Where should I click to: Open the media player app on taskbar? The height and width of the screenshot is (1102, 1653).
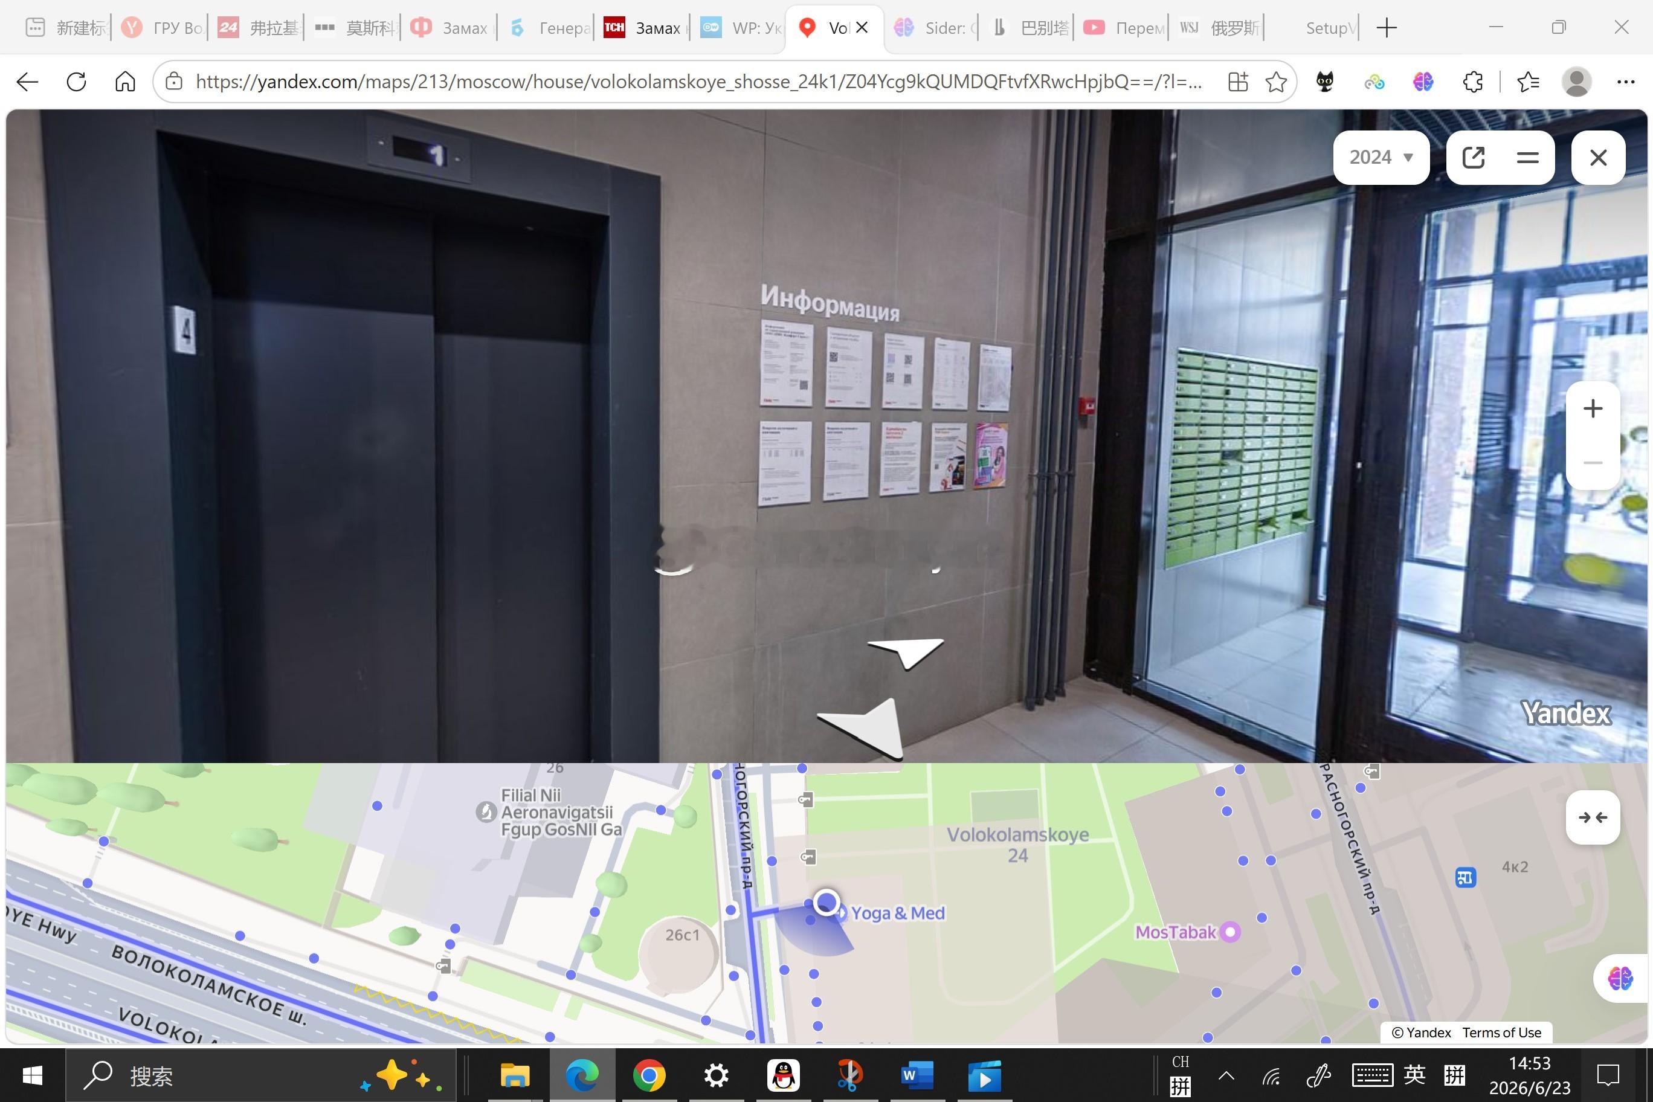point(984,1075)
